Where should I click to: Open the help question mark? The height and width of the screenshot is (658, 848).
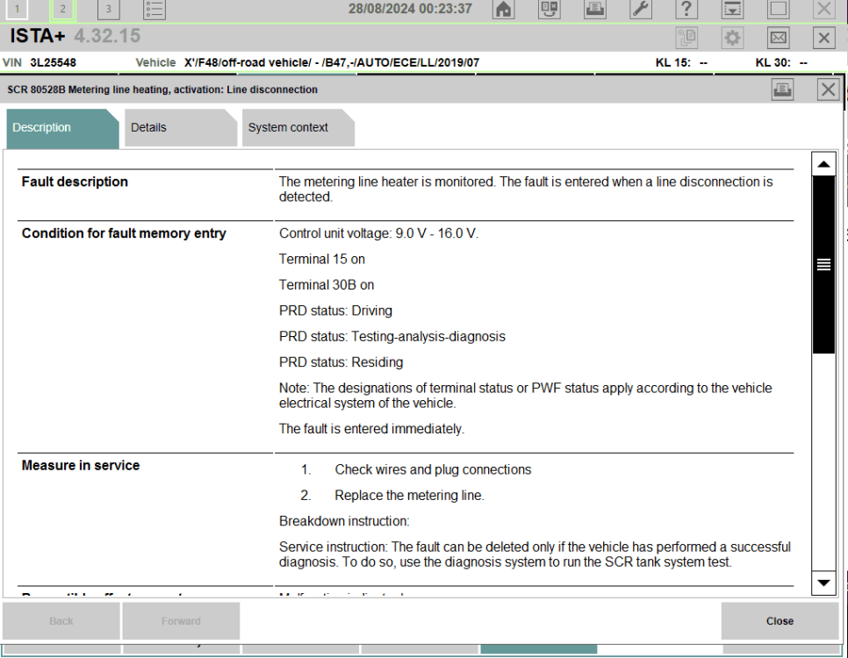click(686, 9)
